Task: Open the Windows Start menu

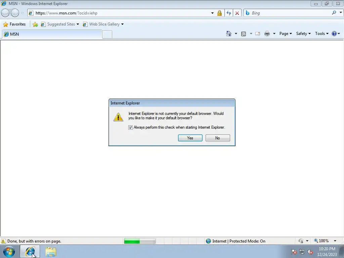Action: coord(9,251)
